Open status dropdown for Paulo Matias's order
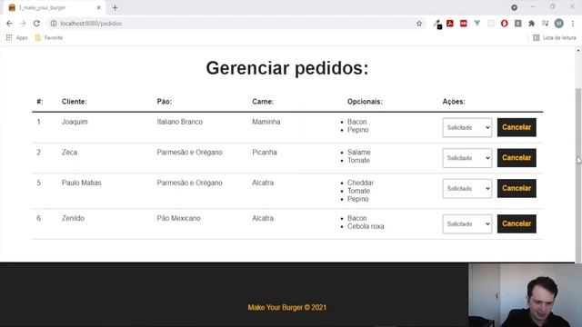 467,188
